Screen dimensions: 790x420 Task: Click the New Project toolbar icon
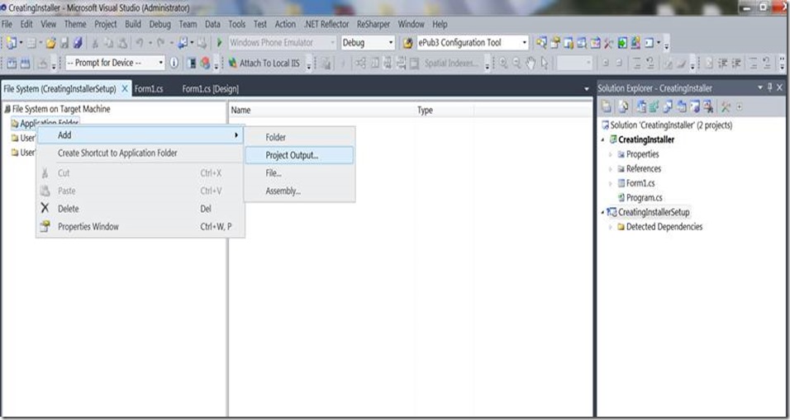12,43
